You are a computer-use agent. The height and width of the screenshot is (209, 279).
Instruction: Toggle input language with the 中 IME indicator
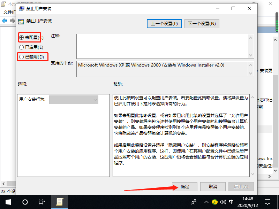click(x=231, y=202)
